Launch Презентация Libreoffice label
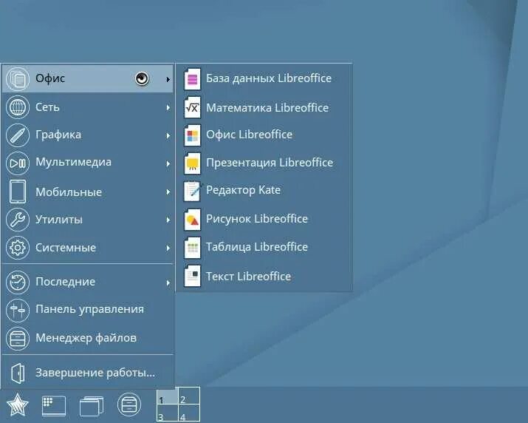Image resolution: width=528 pixels, height=423 pixels. [x=270, y=163]
